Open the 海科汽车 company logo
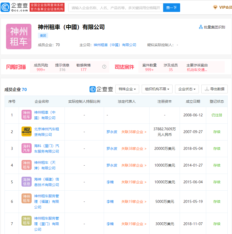 coord(27,148)
